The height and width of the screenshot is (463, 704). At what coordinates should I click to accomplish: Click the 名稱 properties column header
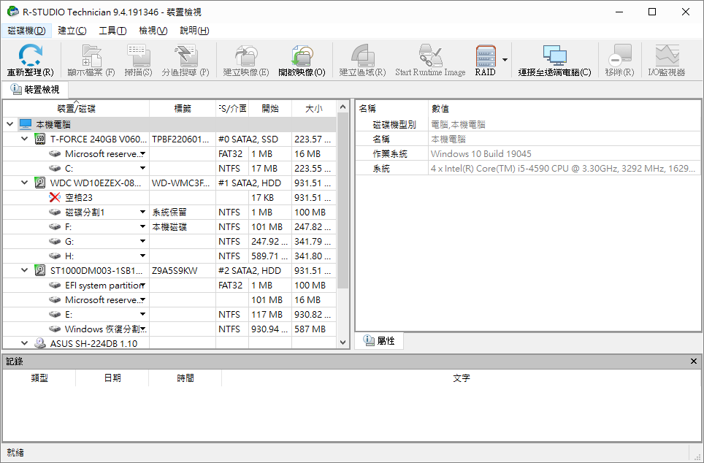tap(392, 109)
